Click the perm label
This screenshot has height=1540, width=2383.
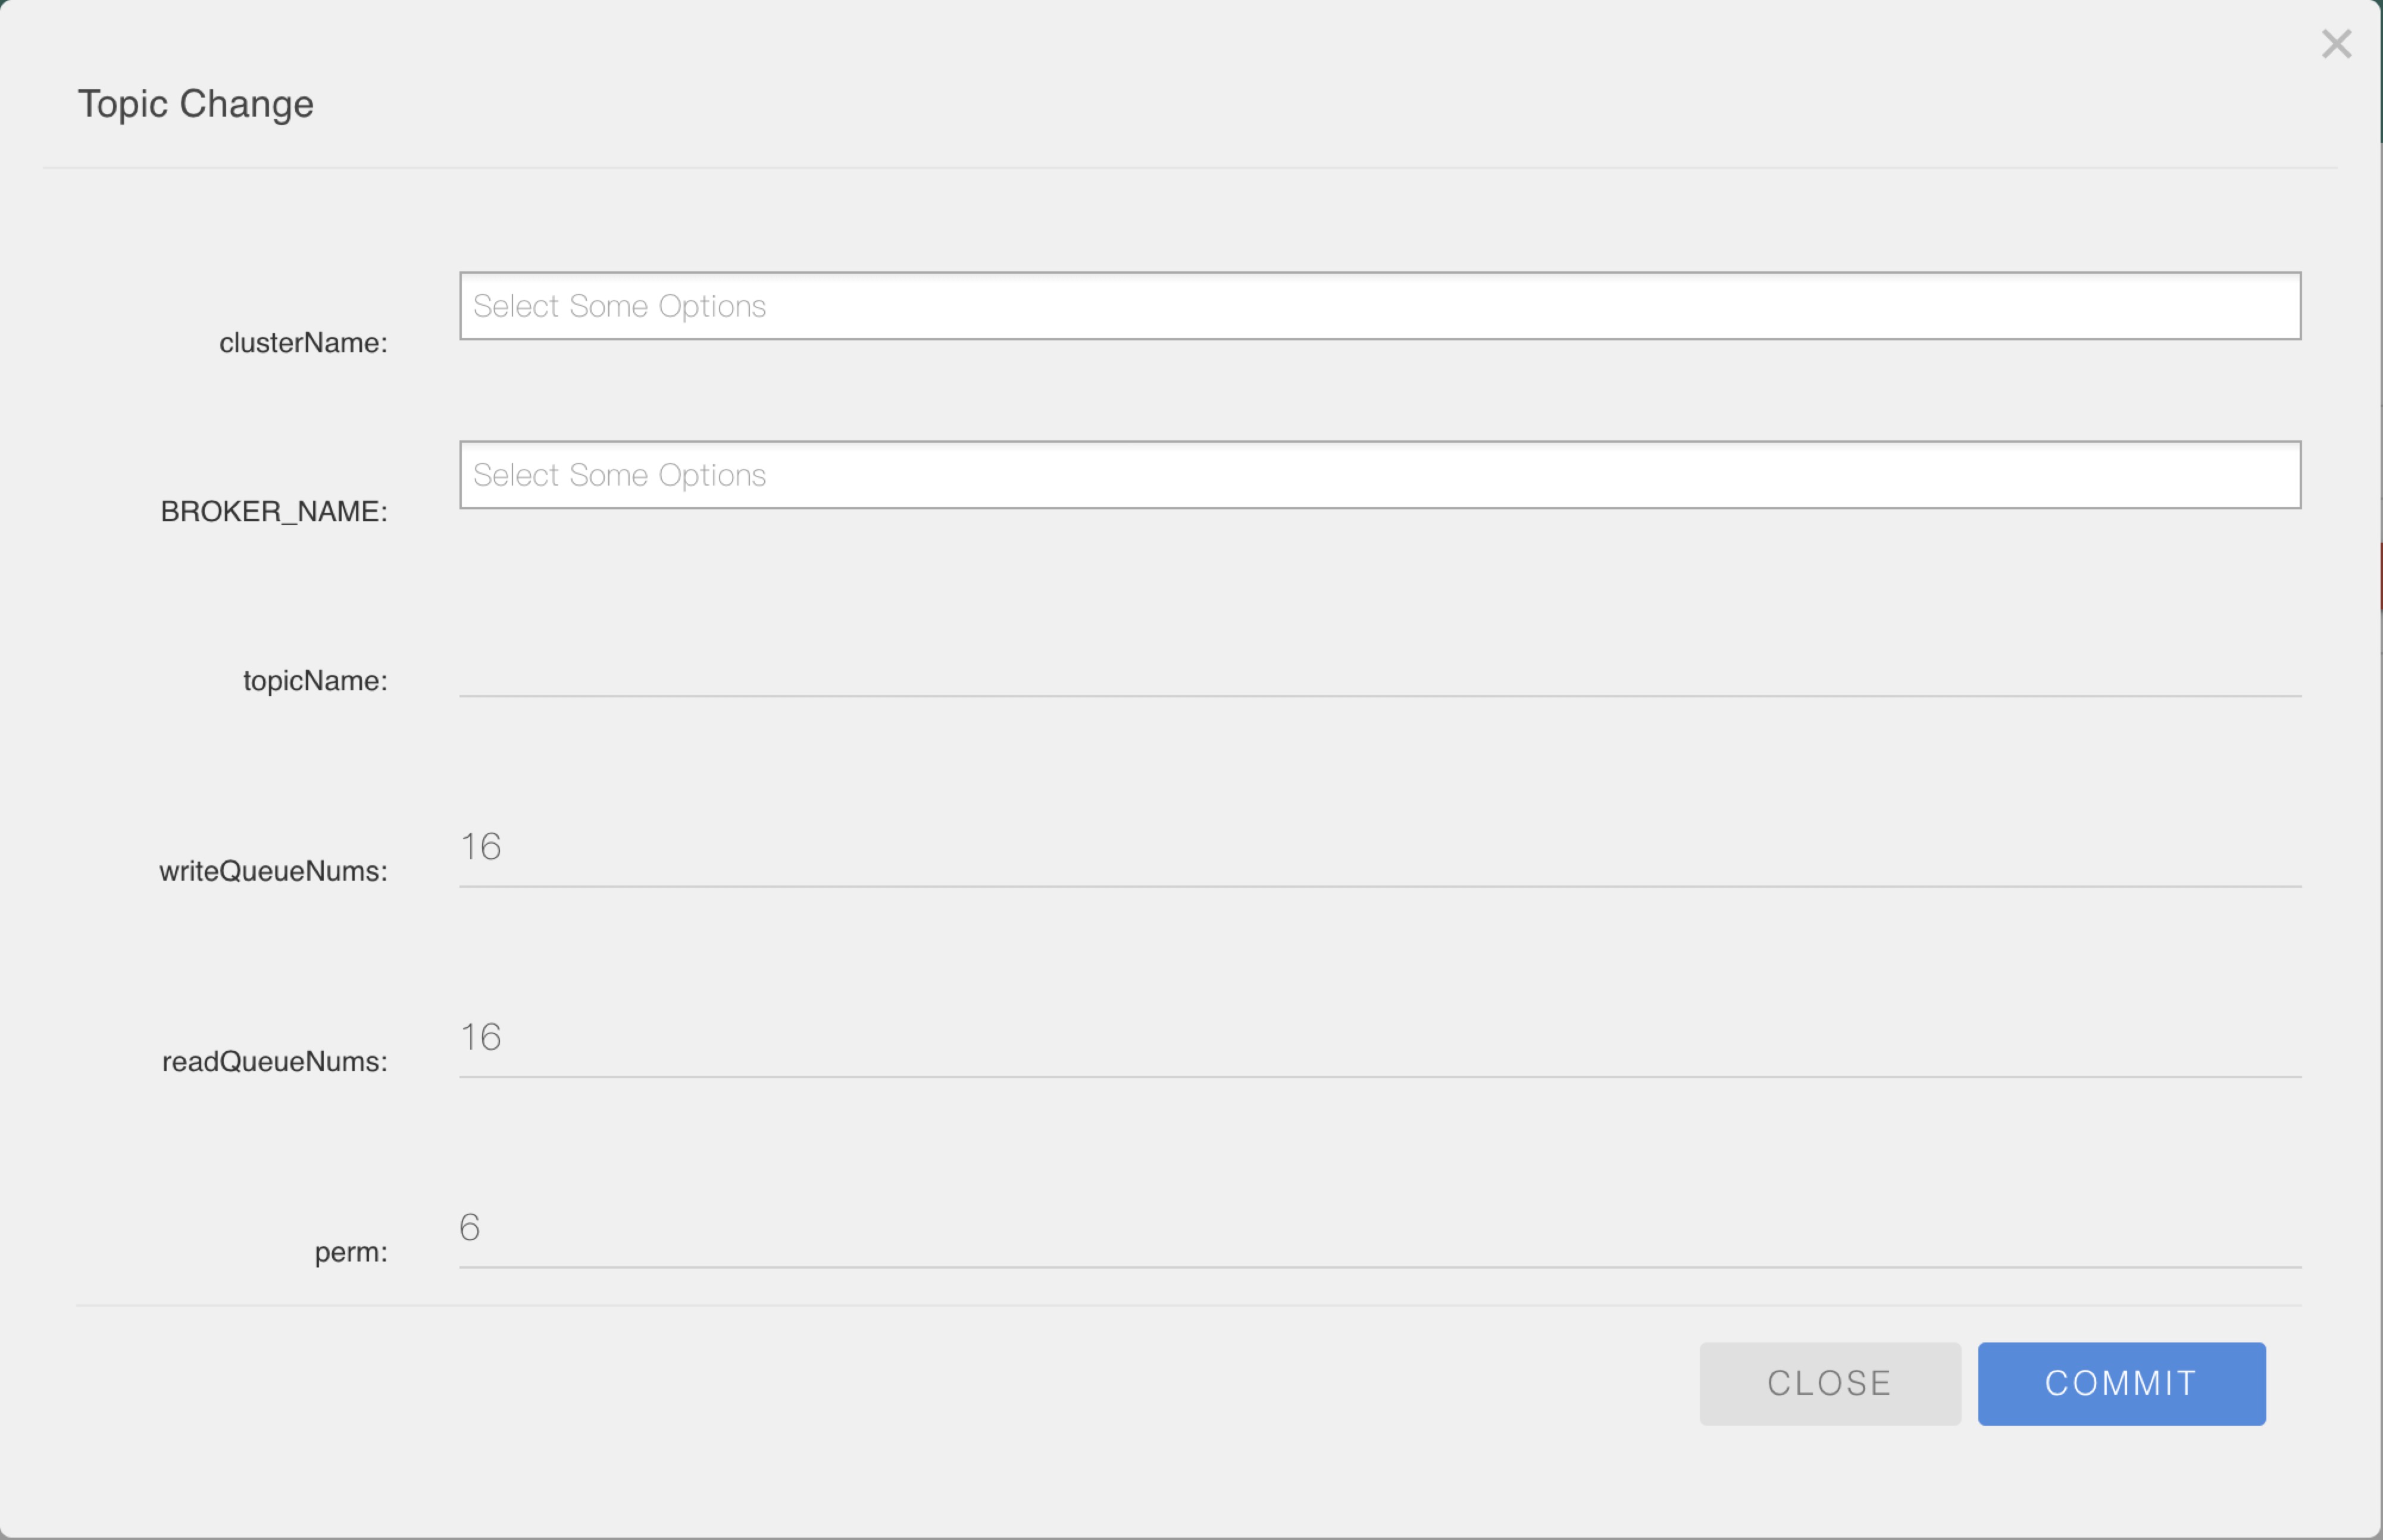351,1252
